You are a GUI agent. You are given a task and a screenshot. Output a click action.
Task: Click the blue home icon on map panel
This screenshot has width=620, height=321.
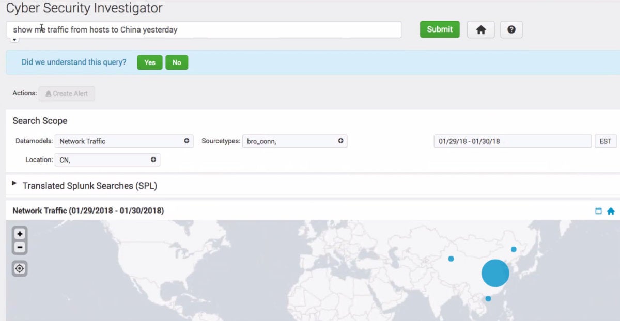point(611,211)
